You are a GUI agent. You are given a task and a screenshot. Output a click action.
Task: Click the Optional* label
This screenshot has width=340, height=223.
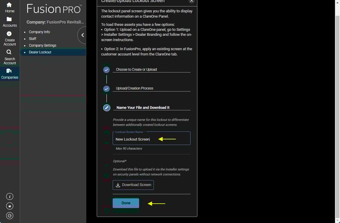(120, 161)
